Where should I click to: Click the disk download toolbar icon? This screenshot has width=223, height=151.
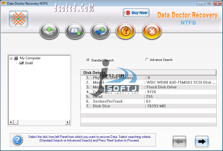[x=49, y=31]
